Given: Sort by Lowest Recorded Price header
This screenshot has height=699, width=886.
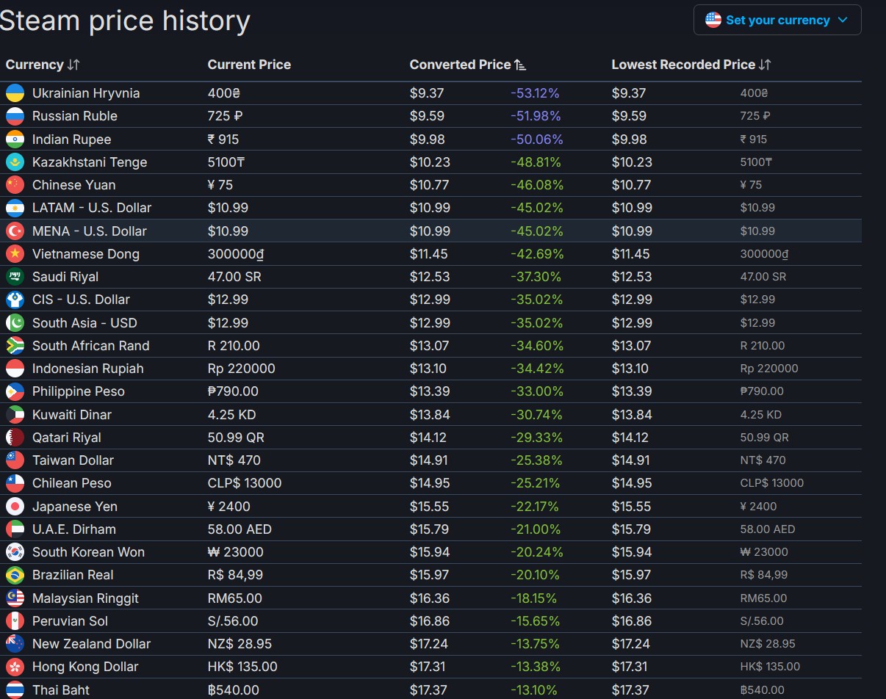Looking at the screenshot, I should pyautogui.click(x=691, y=65).
